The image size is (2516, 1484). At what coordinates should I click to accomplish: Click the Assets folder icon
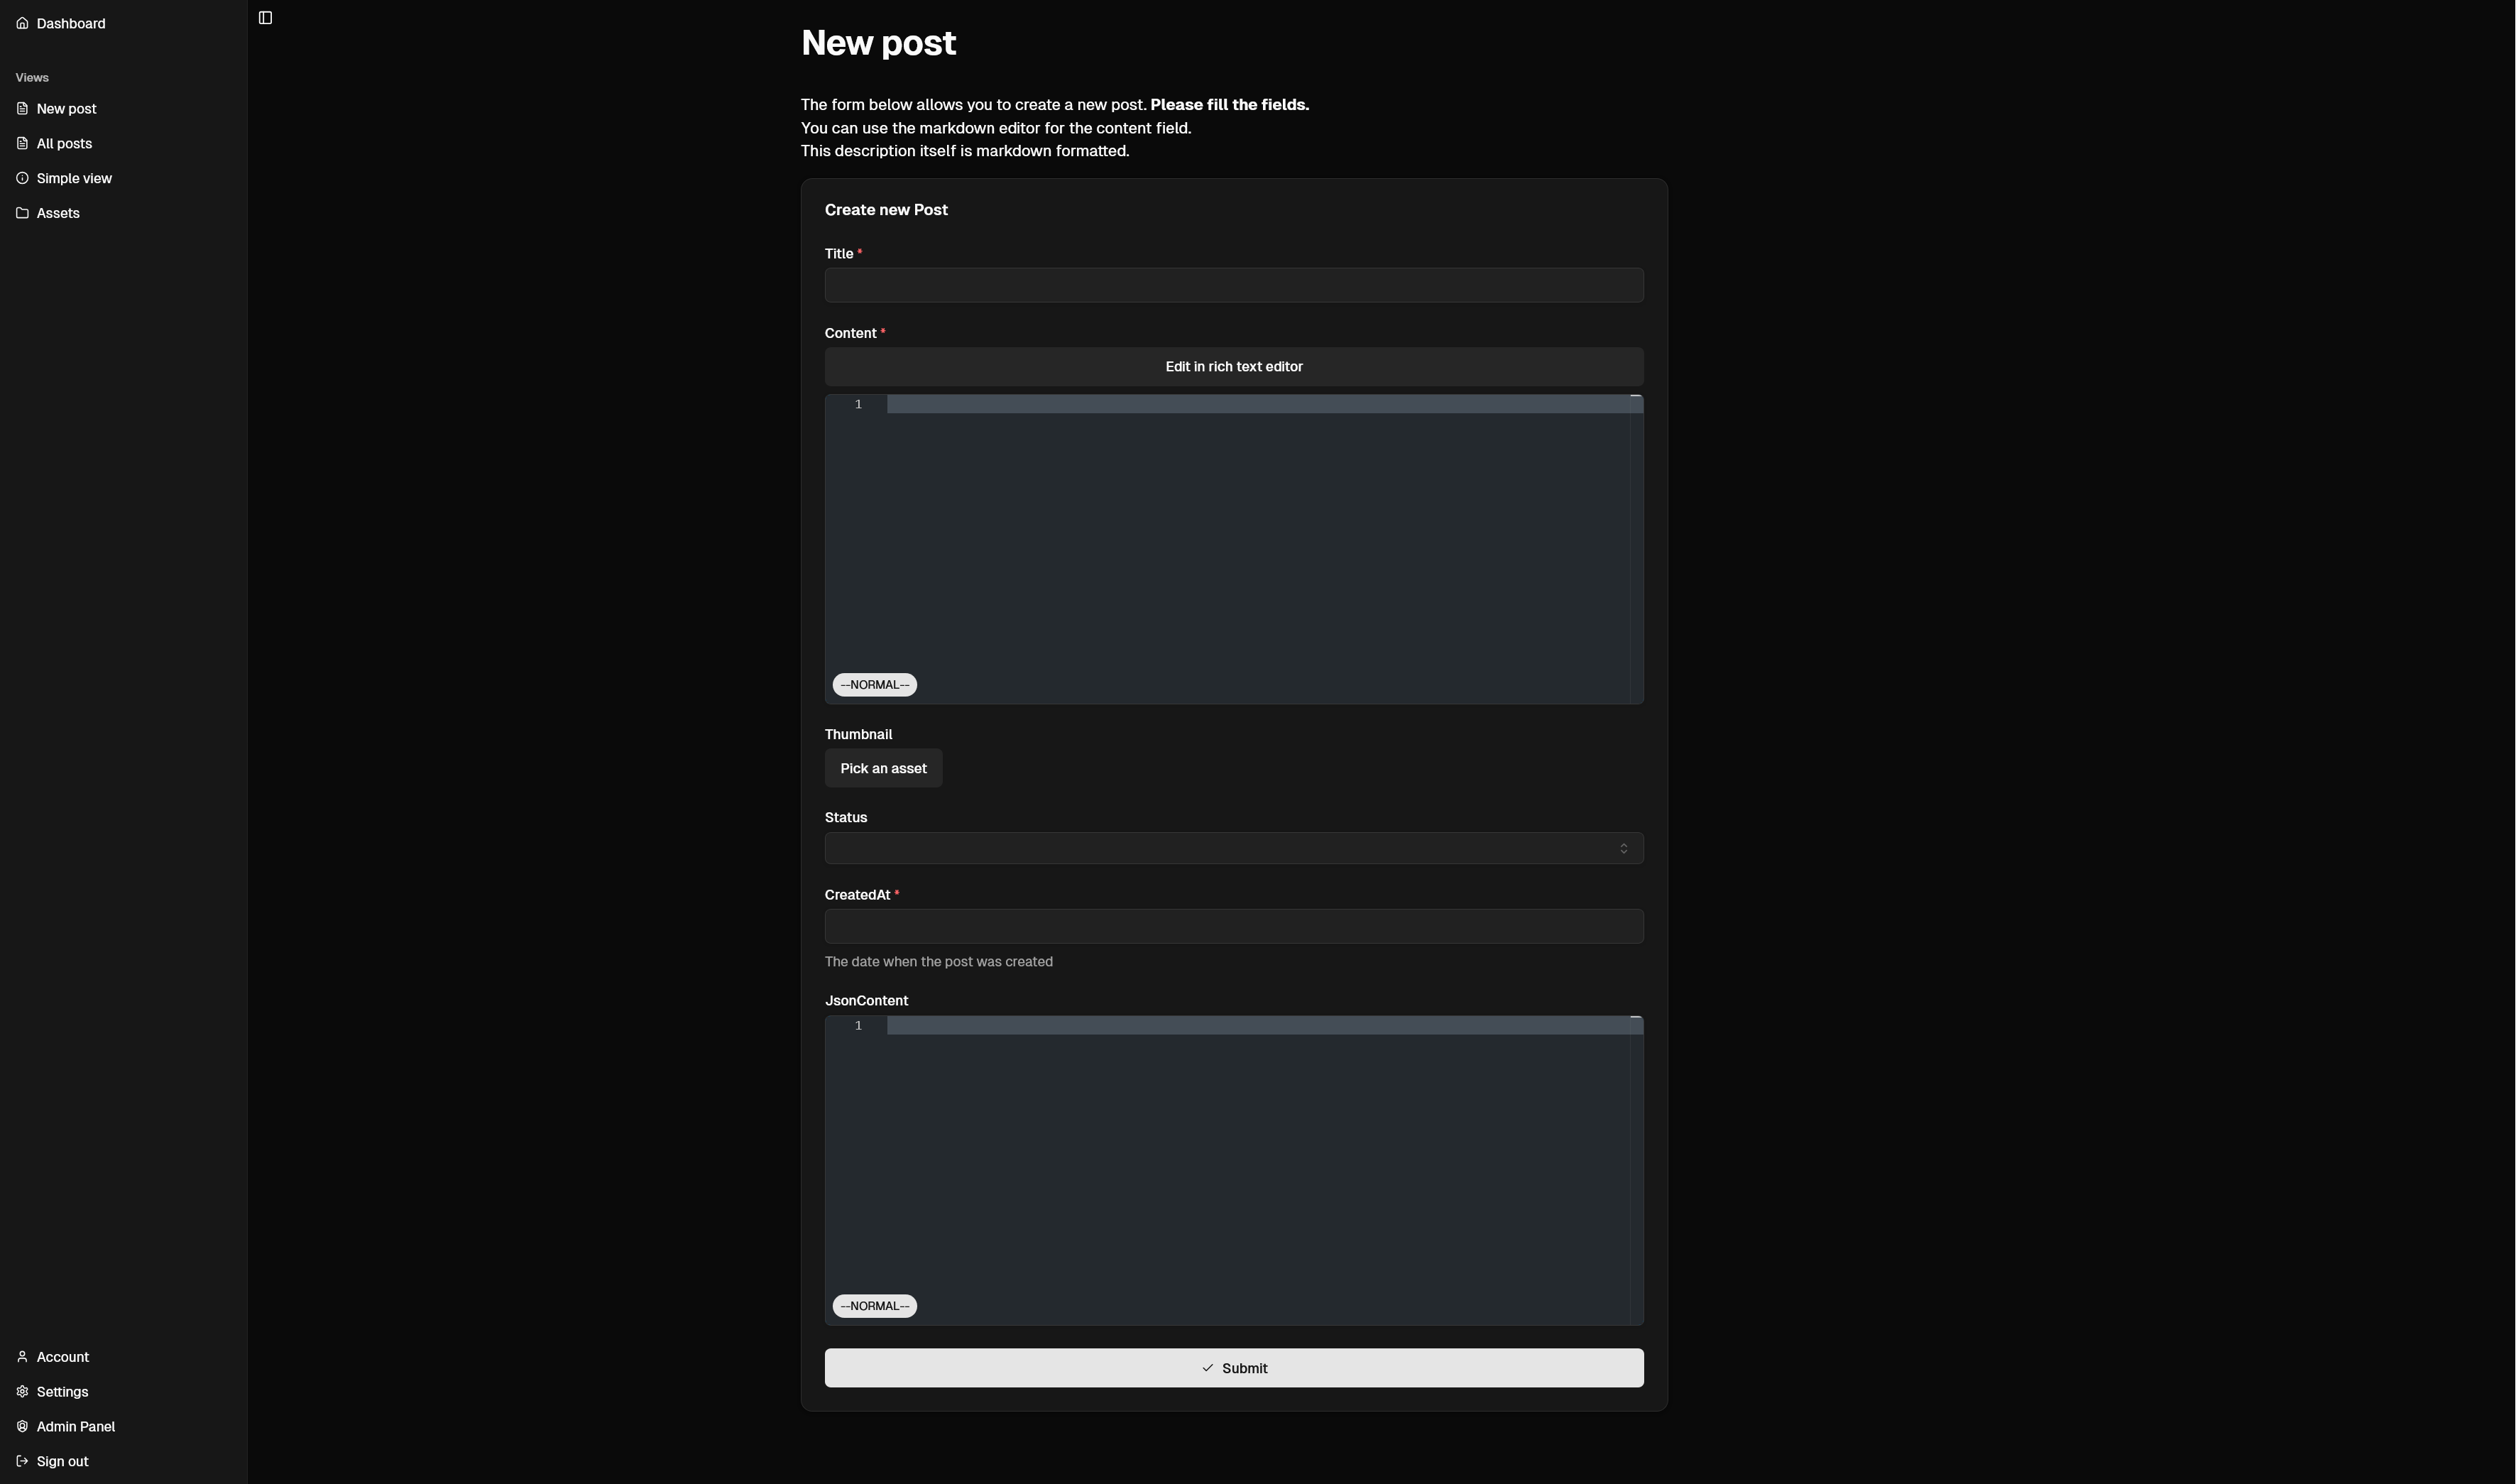pyautogui.click(x=22, y=213)
